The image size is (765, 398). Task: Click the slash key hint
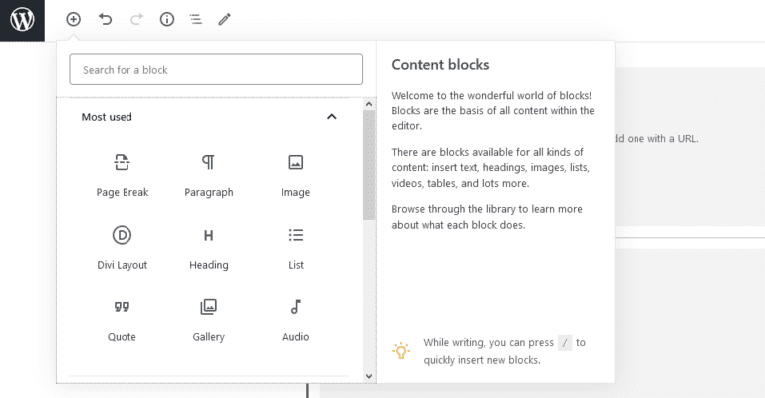(565, 343)
